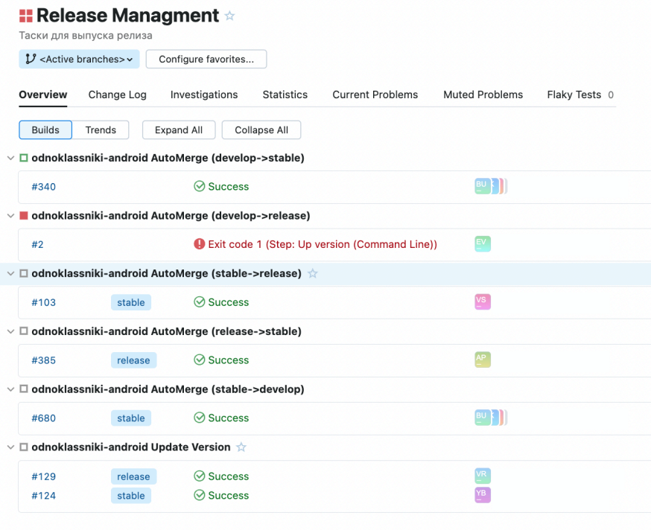Click red error icon on build #2
This screenshot has width=651, height=530.
[199, 244]
